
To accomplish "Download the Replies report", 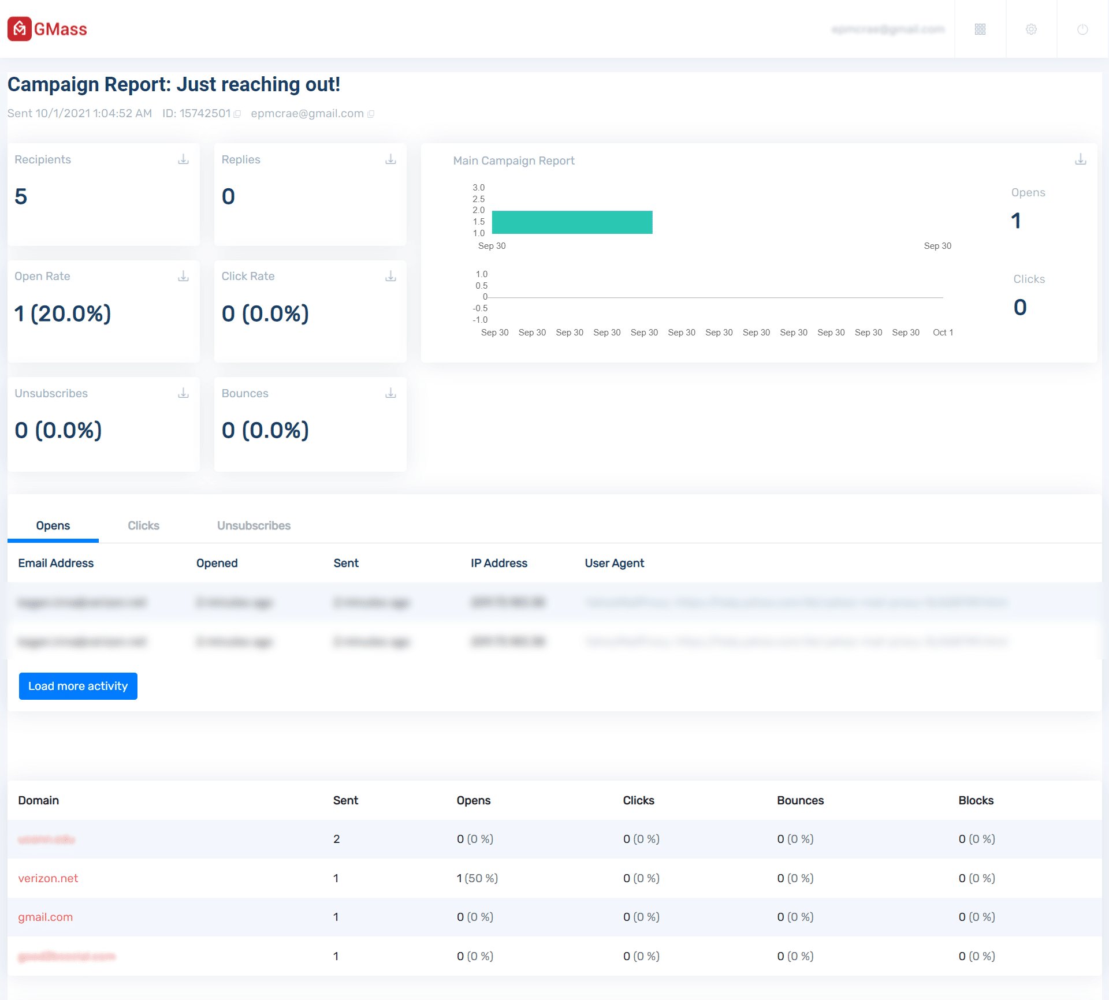I will [x=390, y=159].
